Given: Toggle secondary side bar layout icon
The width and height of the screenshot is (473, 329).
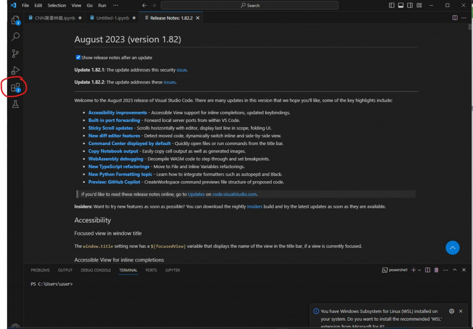Looking at the screenshot, I should click(410, 5).
